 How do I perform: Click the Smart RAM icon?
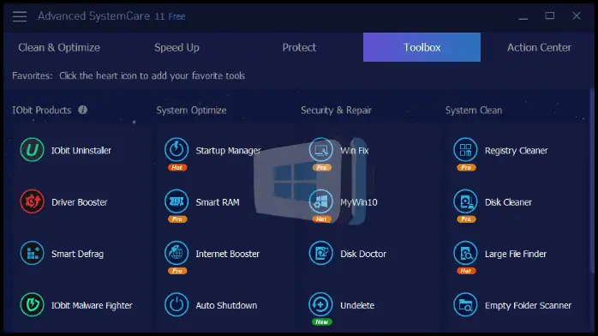click(x=176, y=201)
